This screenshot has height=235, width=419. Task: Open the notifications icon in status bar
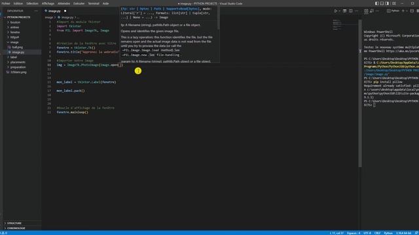tap(416, 233)
